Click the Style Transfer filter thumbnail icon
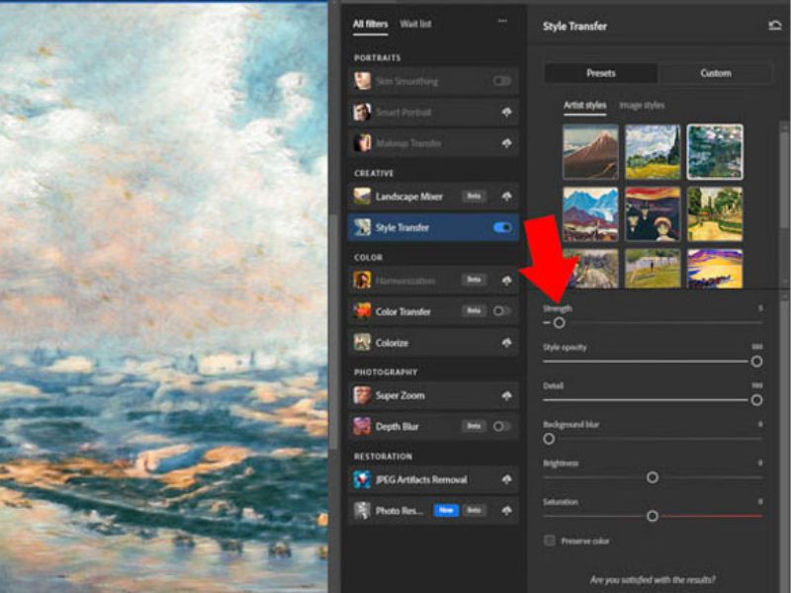Viewport: 791px width, 593px height. 362,227
